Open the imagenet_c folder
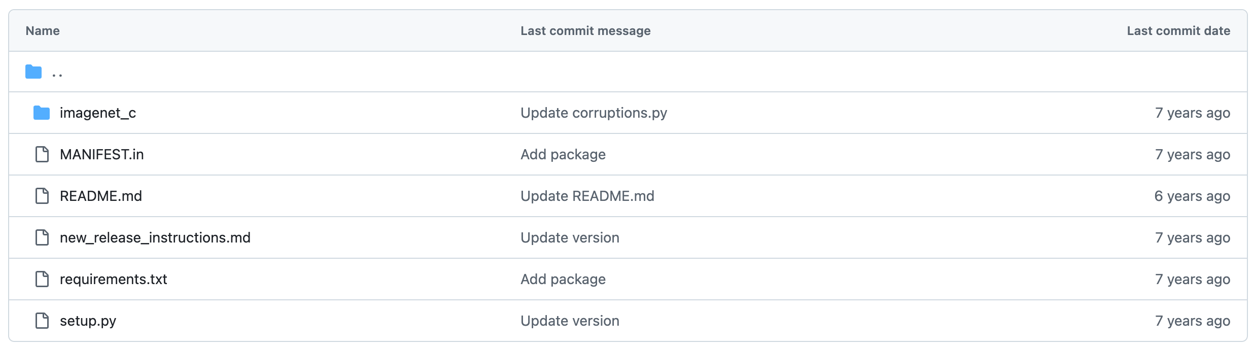 [98, 113]
